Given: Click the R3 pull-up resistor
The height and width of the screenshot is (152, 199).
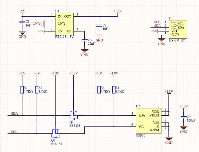Looking at the screenshot, I should 99,90.
